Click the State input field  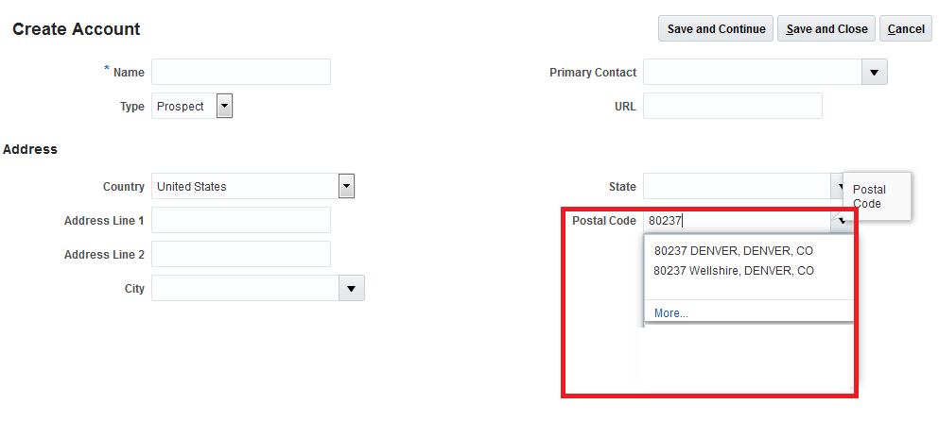736,186
